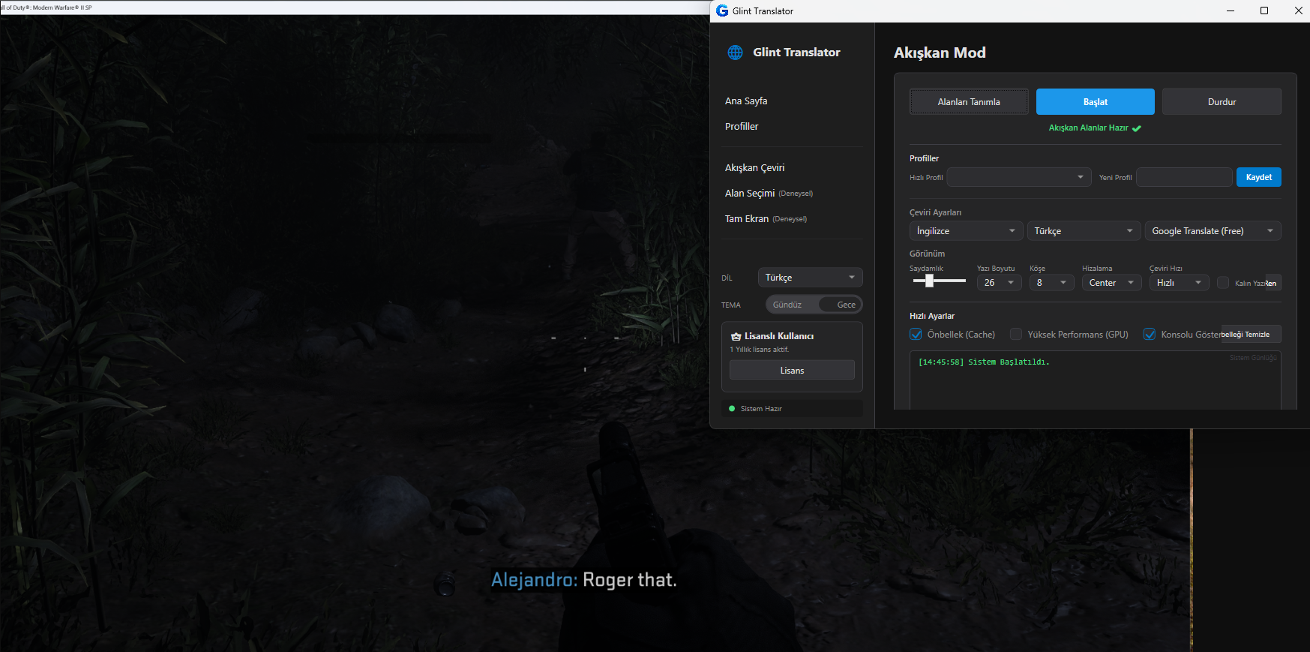Open the Profiller sidebar page

[742, 127]
